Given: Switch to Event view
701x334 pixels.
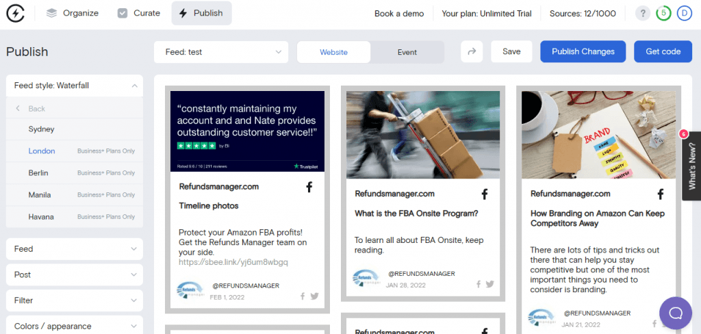Looking at the screenshot, I should (x=407, y=52).
